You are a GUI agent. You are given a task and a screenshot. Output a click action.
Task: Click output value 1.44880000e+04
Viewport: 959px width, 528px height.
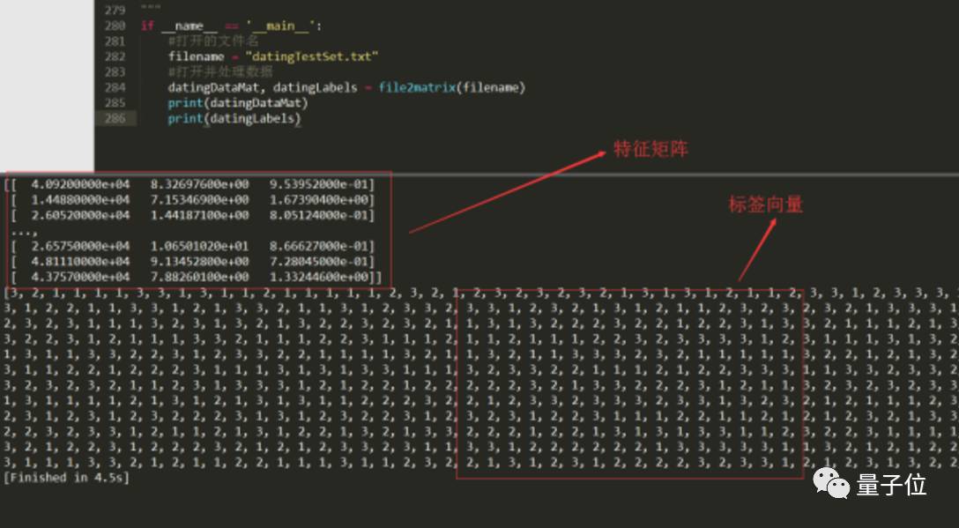click(x=80, y=199)
